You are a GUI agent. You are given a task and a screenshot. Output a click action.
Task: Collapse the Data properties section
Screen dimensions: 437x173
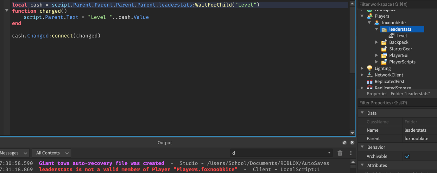362,113
